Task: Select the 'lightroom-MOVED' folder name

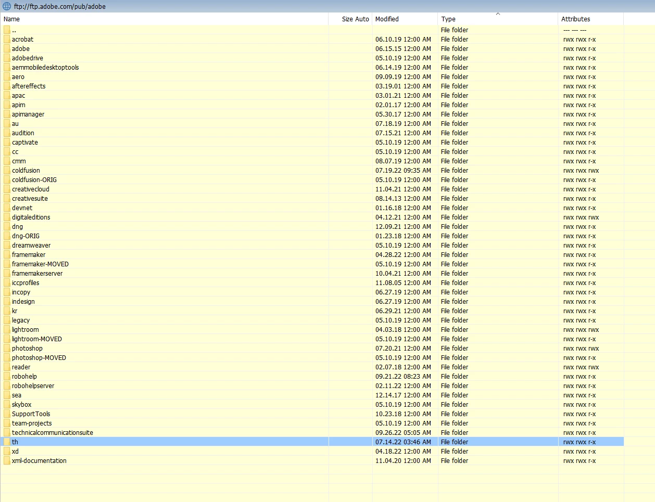Action: click(37, 339)
